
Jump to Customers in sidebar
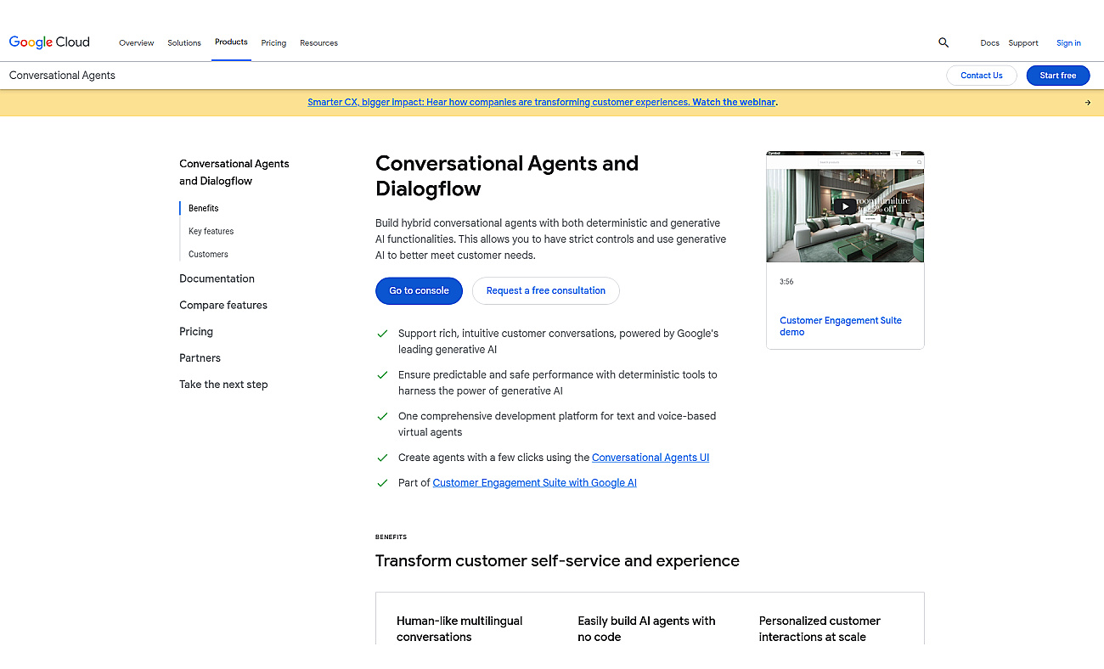pos(208,254)
